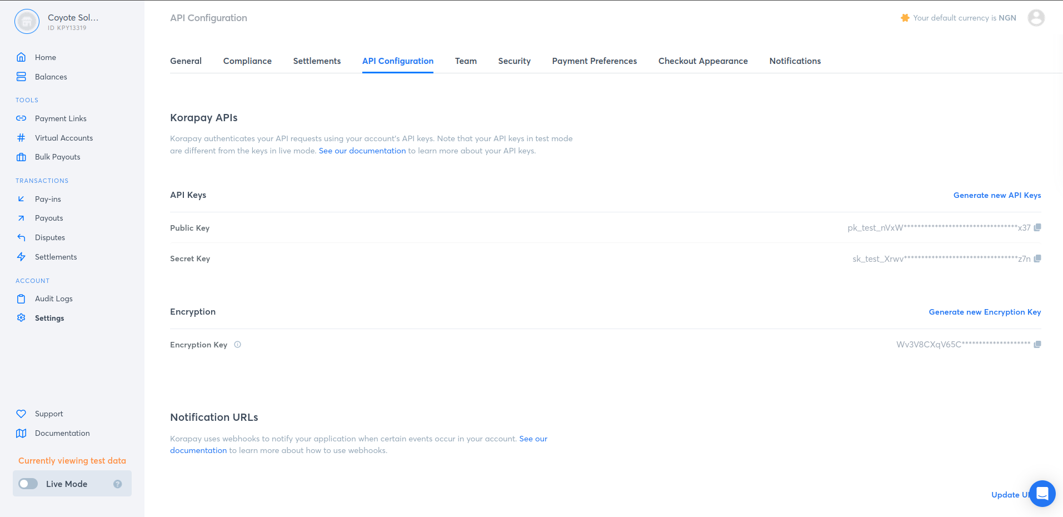Toggle the Live Mode switch
This screenshot has height=517, width=1063.
tap(28, 484)
